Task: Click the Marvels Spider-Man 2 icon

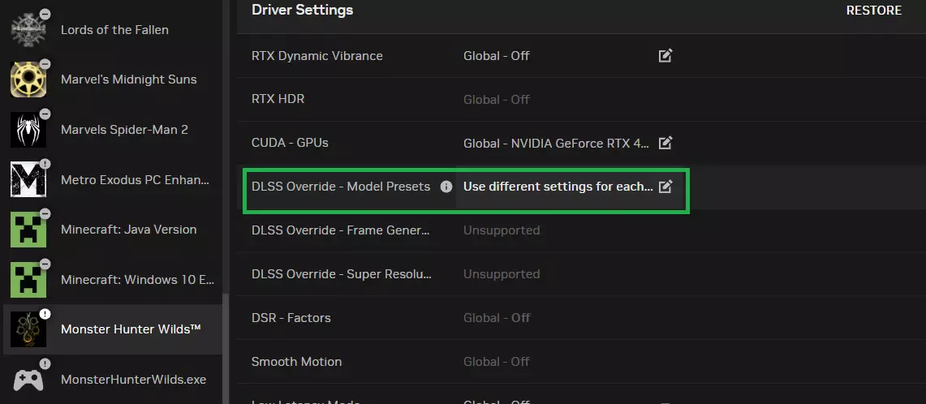Action: pos(28,129)
